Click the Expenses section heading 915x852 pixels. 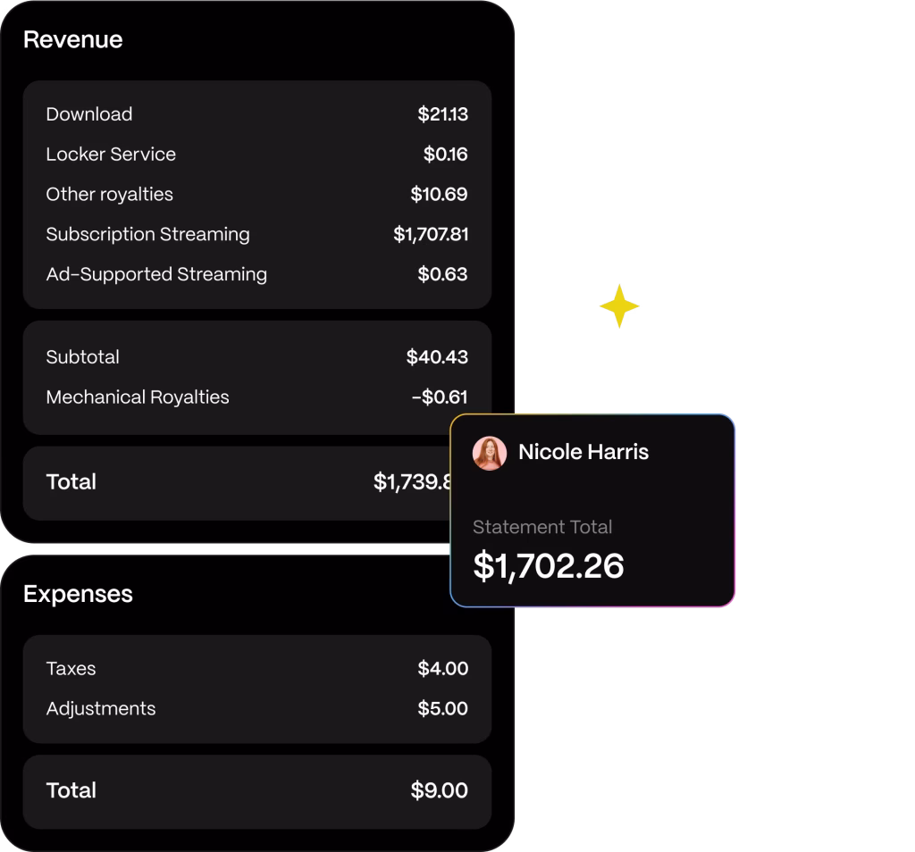[x=78, y=595]
